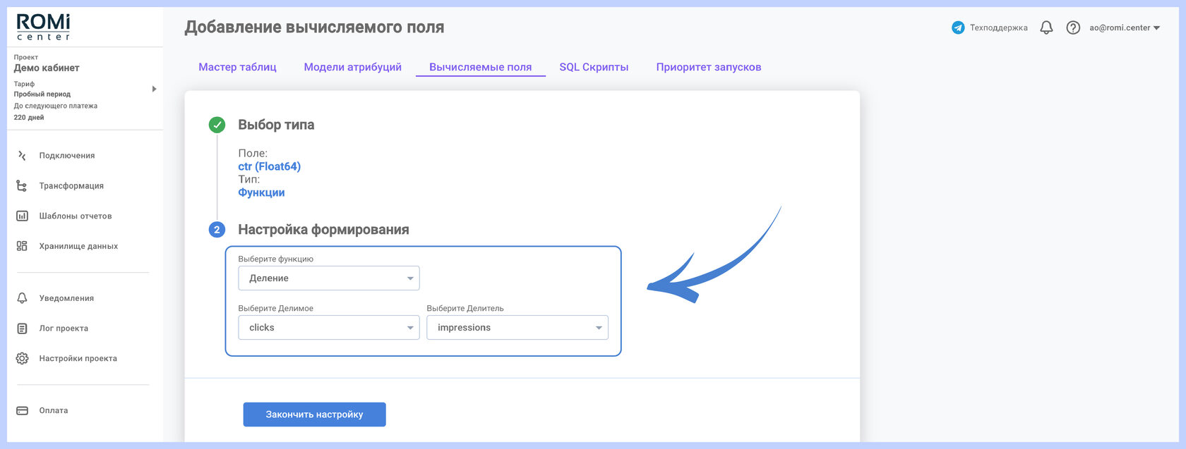Open Шаблоны отчетов in the sidebar

[x=76, y=216]
